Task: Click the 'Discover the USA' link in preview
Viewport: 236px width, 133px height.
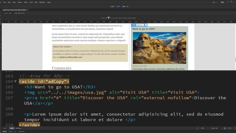Action: pos(140,66)
